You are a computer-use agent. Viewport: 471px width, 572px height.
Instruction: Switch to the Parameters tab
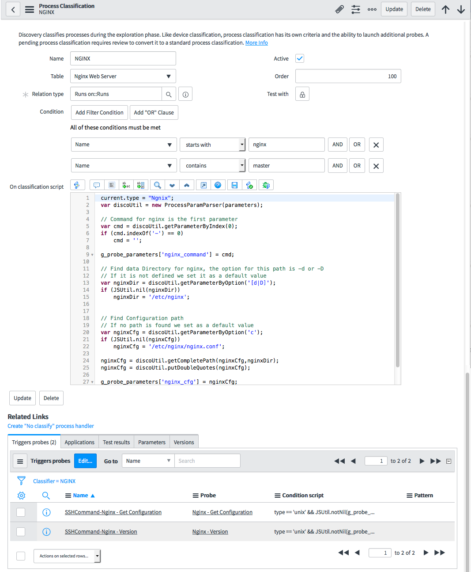pyautogui.click(x=152, y=442)
